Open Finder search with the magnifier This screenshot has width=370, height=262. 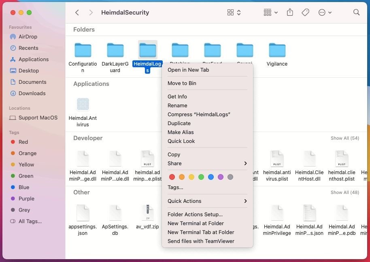tap(356, 12)
